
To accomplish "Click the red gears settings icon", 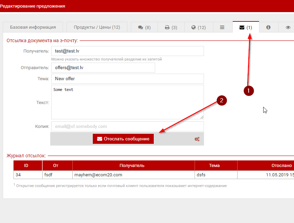I will tap(197, 139).
